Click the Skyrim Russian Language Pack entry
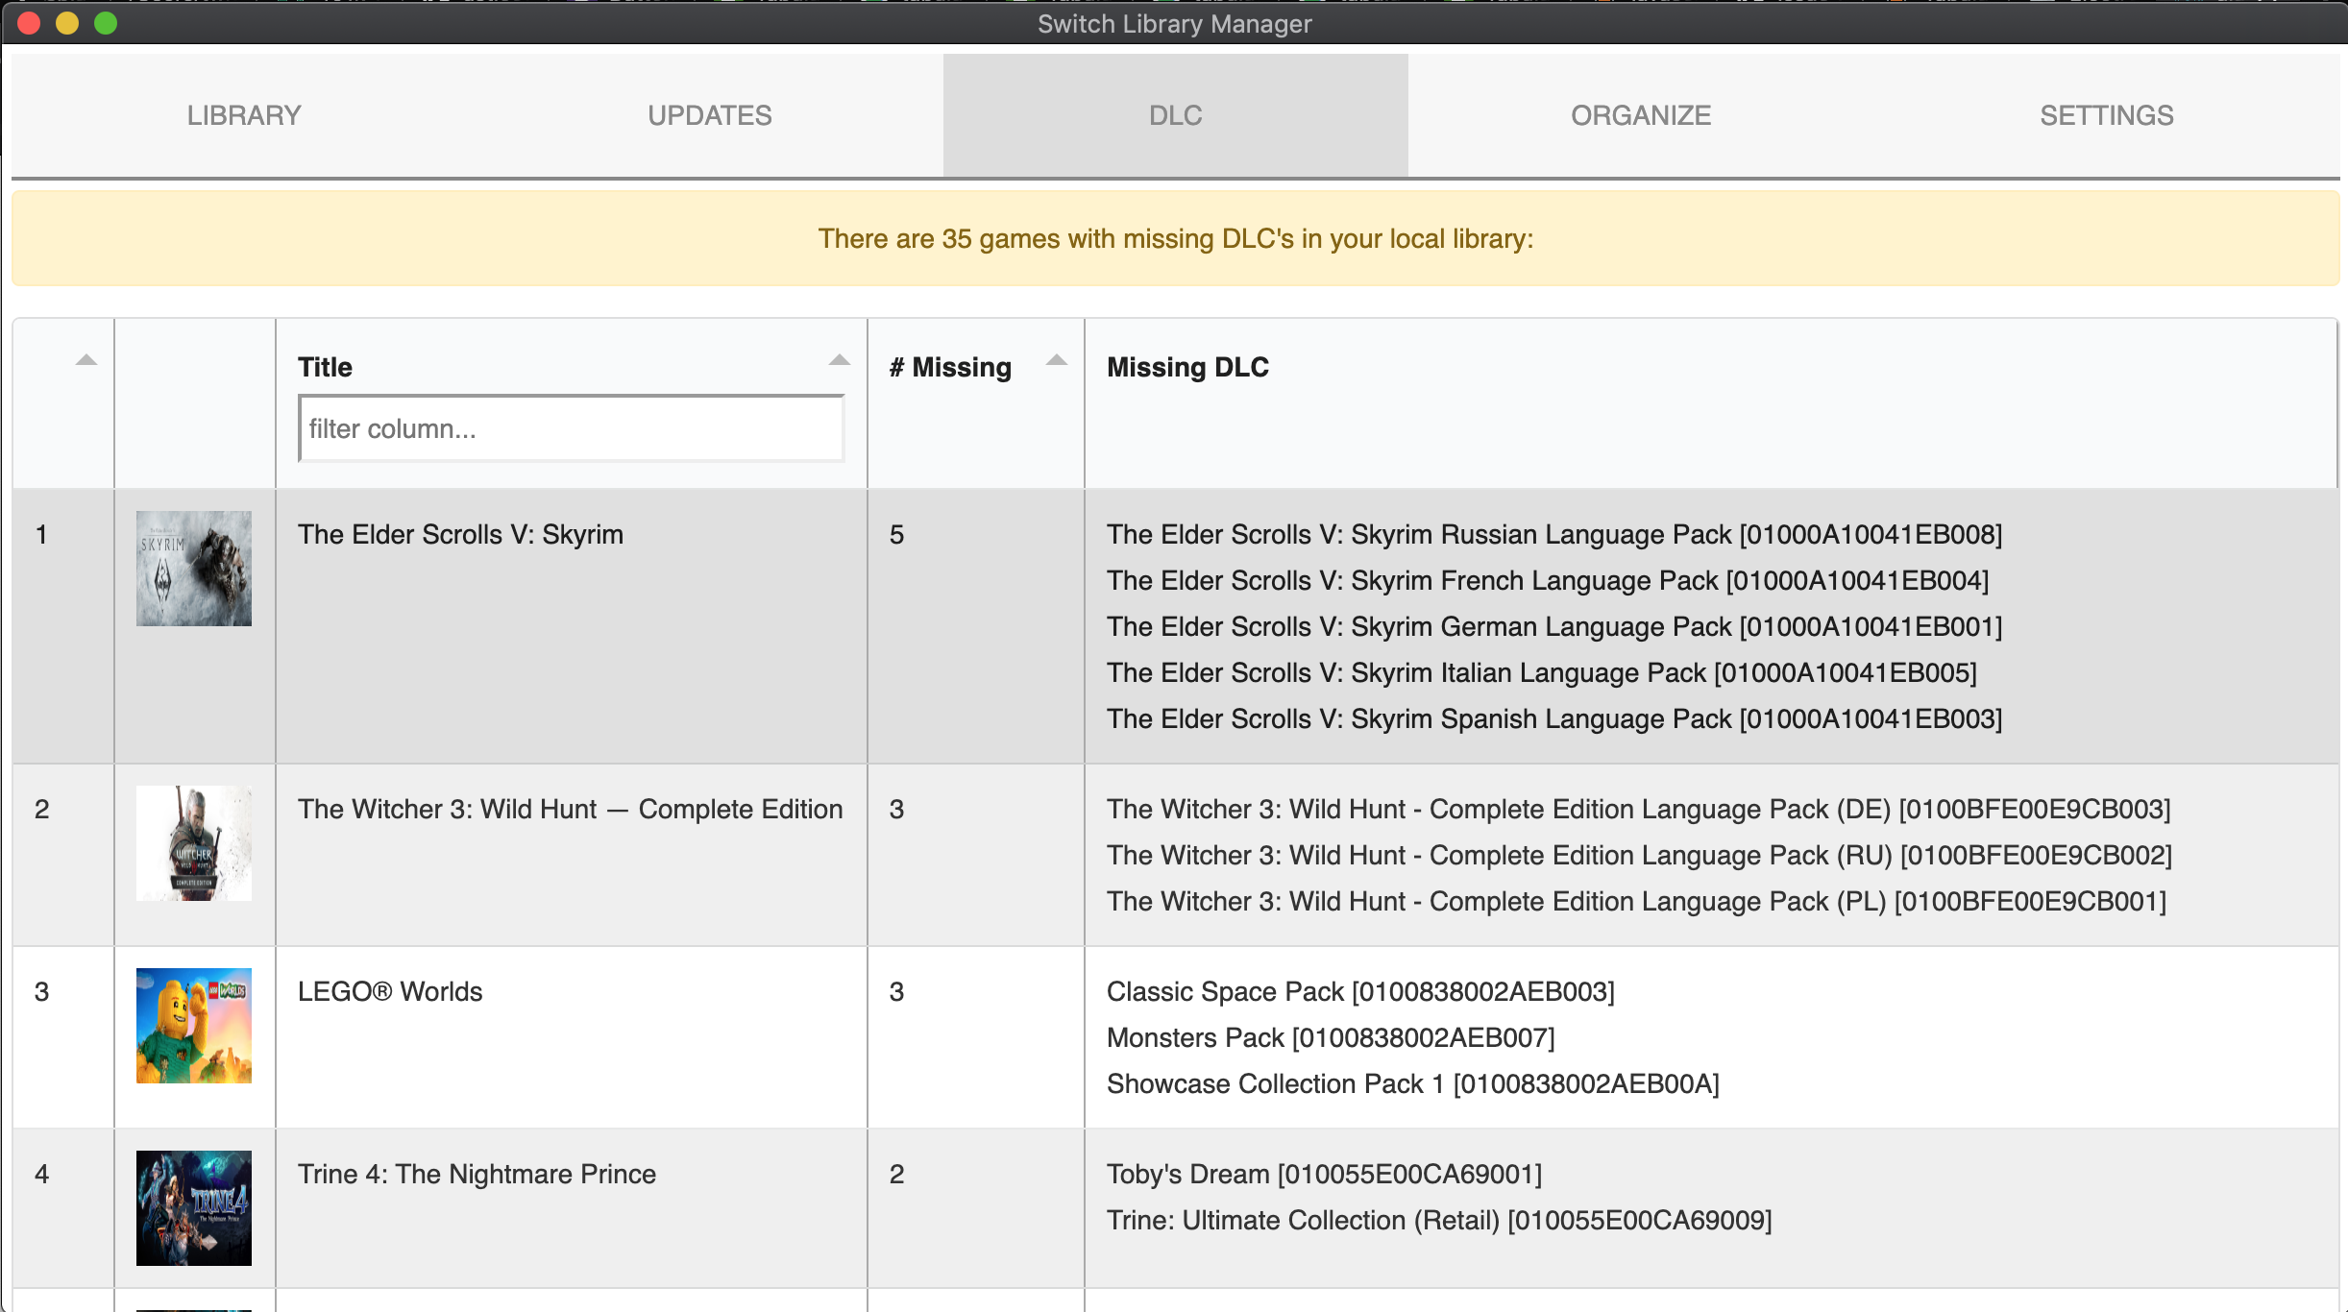This screenshot has width=2348, height=1312. 1553,534
